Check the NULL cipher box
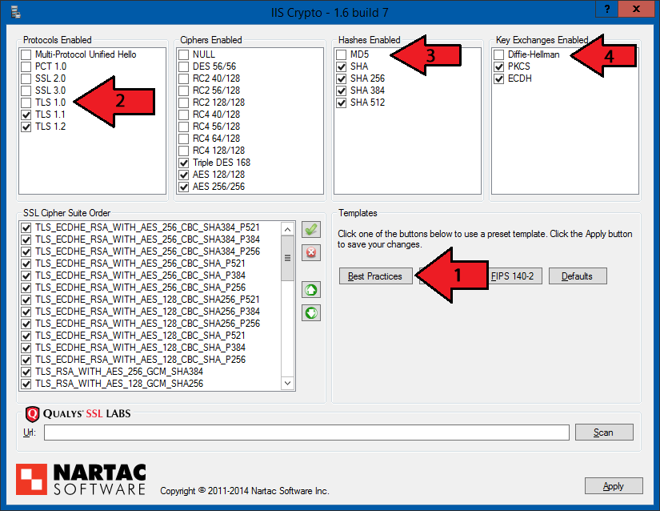This screenshot has width=660, height=511. point(183,54)
